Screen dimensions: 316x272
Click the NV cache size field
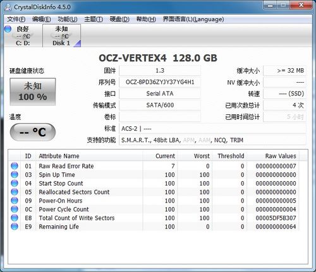point(285,82)
